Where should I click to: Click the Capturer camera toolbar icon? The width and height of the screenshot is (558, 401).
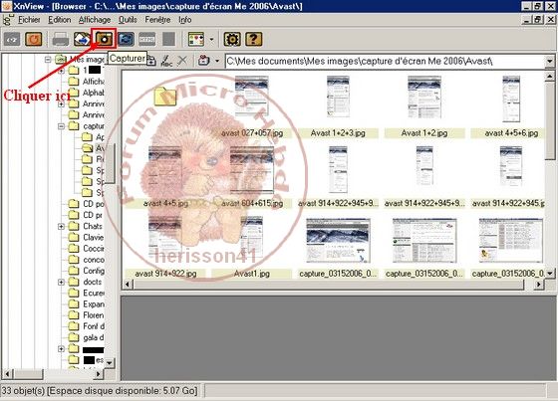104,39
